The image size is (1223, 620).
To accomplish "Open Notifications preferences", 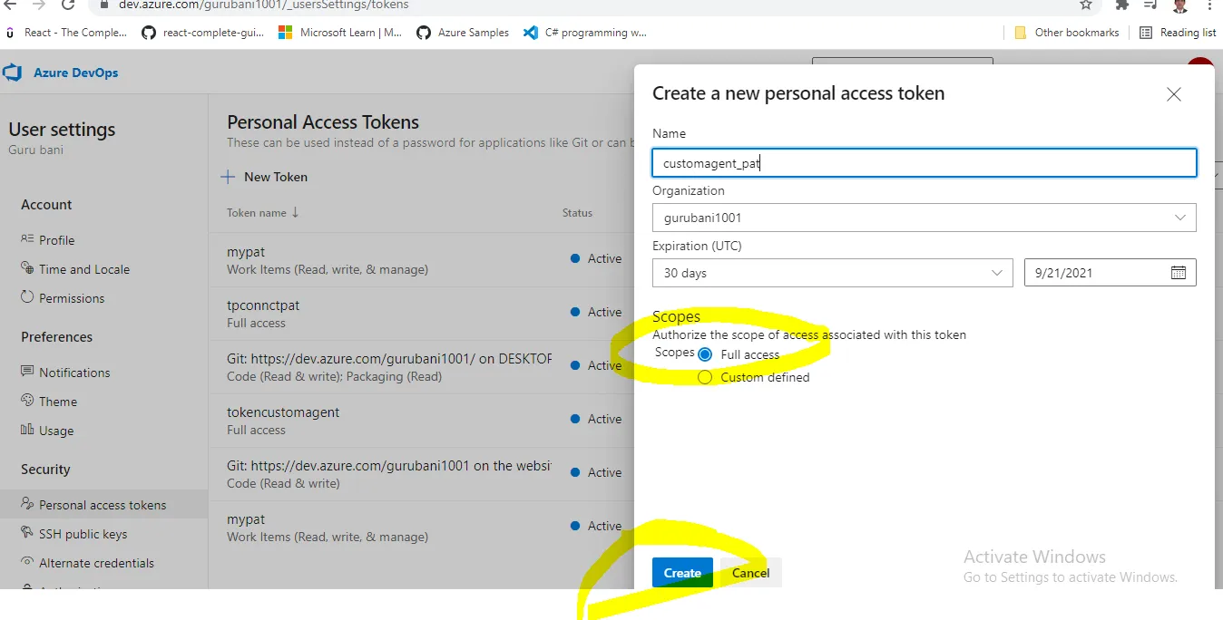I will (74, 373).
